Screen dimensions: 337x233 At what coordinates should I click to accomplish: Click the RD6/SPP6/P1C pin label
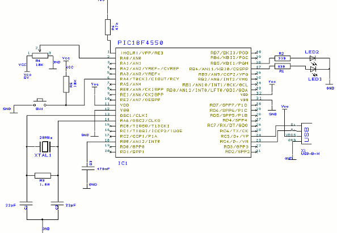pos(229,111)
